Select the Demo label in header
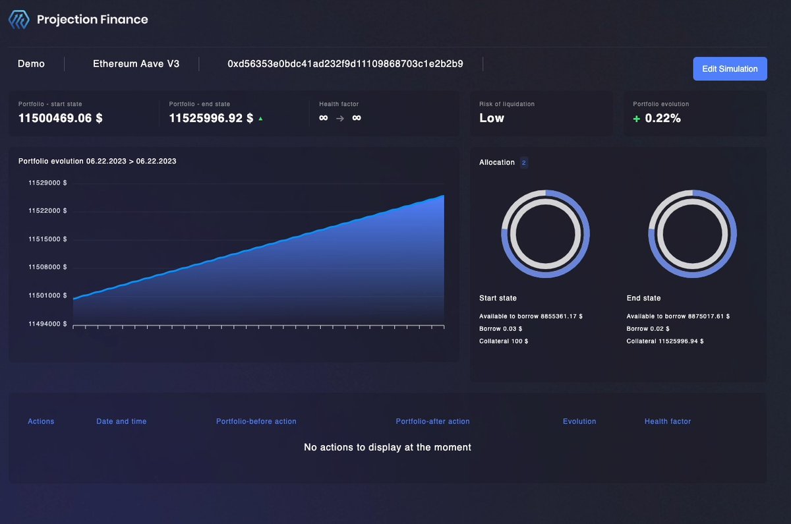 point(31,64)
